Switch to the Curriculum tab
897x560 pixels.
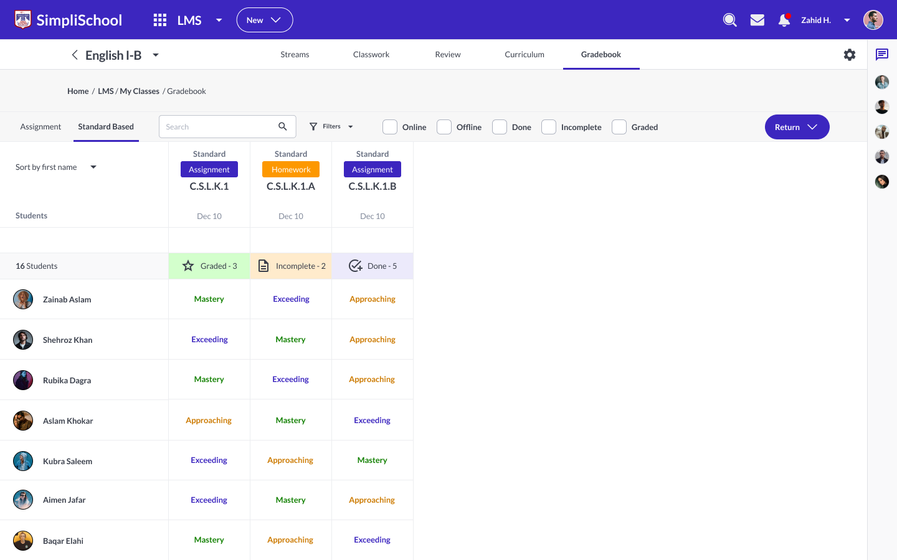(x=524, y=55)
